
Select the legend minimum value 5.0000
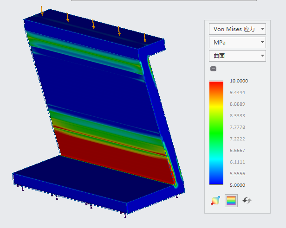click(239, 185)
